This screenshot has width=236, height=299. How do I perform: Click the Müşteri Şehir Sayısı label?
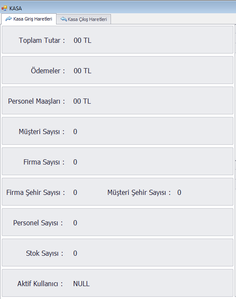pyautogui.click(x=139, y=192)
